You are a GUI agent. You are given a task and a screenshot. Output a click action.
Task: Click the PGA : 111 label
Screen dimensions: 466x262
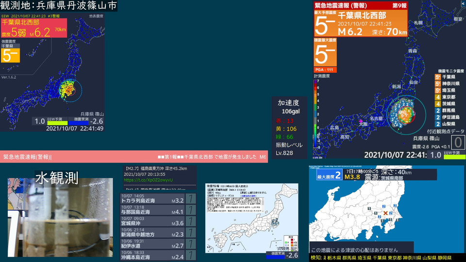pyautogui.click(x=325, y=70)
